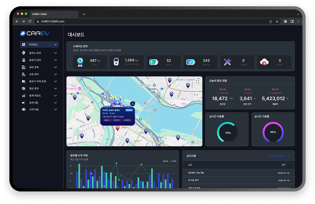Open the 대시보드 dashboard grid icon

[24, 44]
